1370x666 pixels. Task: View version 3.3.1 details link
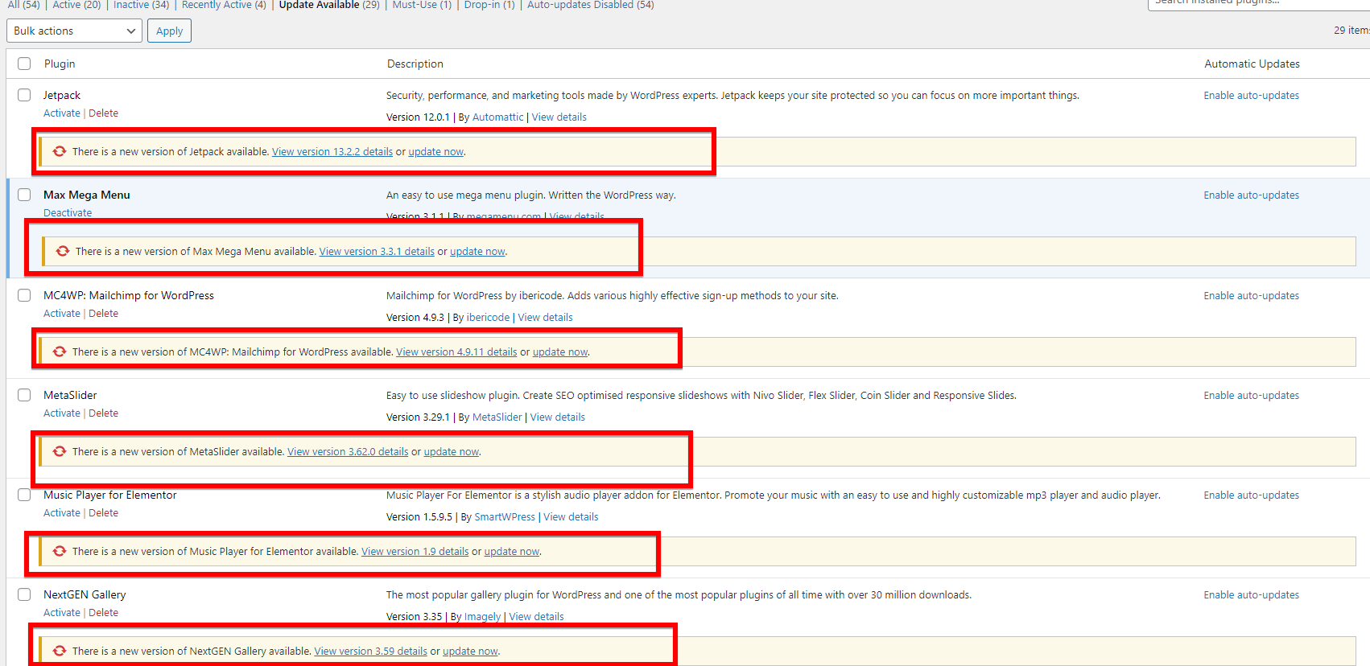coord(377,251)
